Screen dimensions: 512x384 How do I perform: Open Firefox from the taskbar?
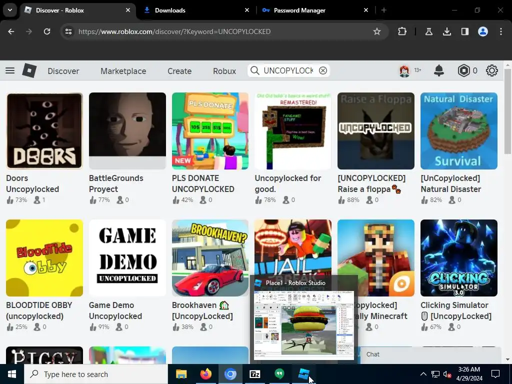[x=205, y=374]
